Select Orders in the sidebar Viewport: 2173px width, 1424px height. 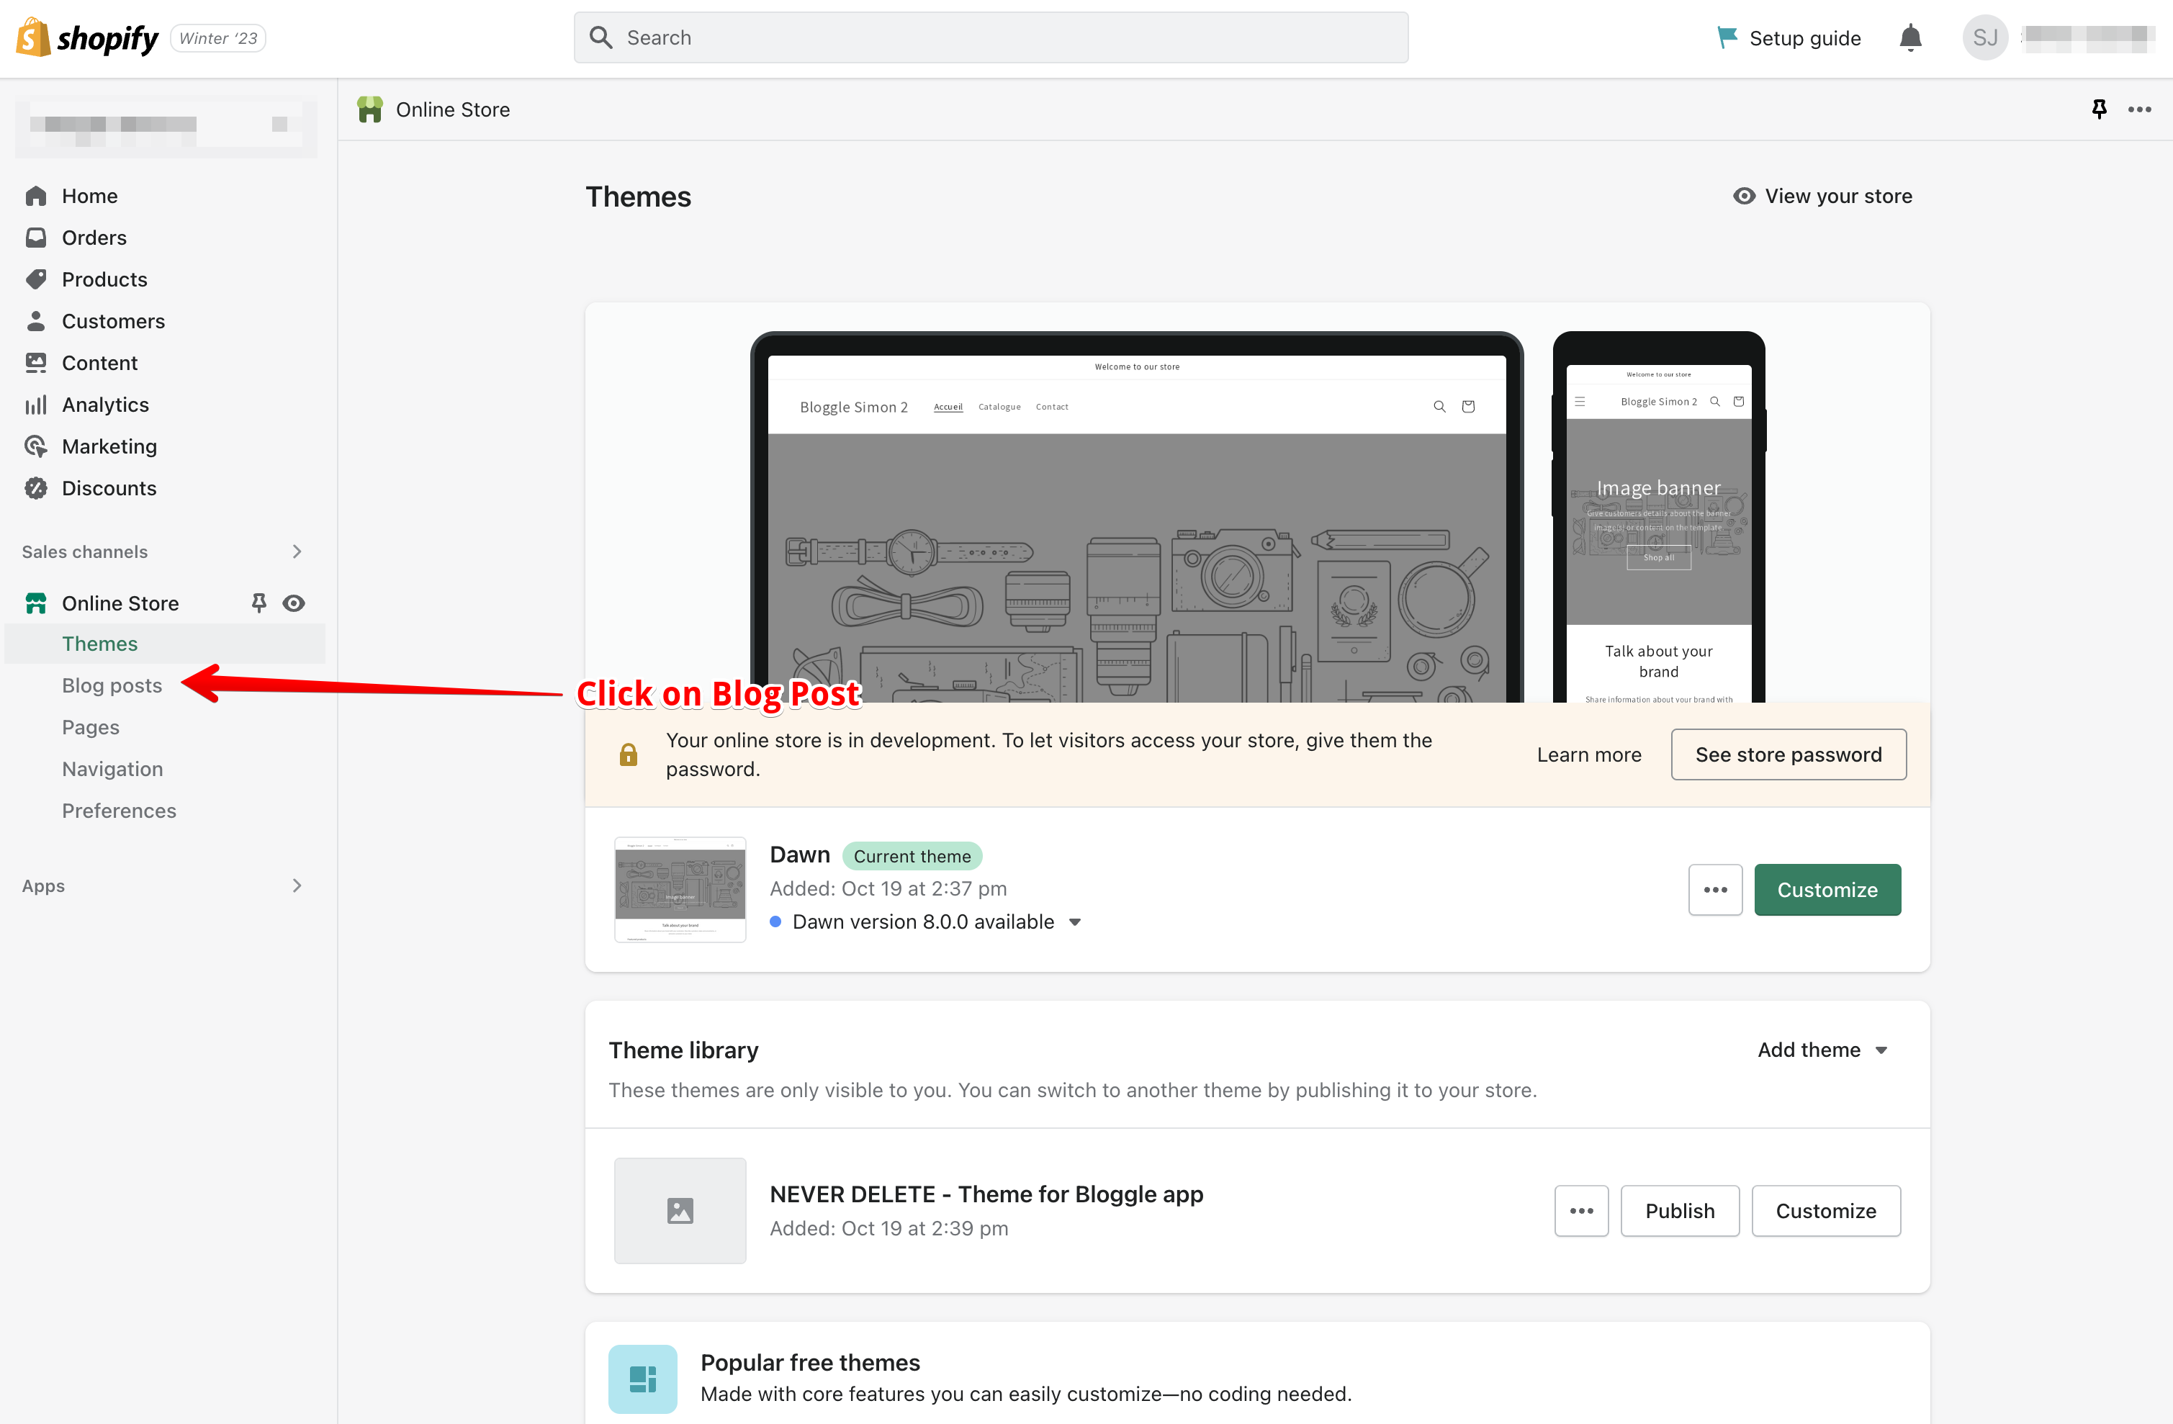coord(93,238)
